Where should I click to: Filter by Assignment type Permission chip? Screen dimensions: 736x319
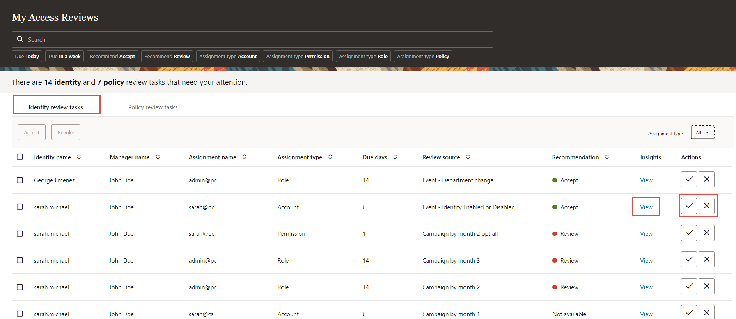tap(298, 56)
